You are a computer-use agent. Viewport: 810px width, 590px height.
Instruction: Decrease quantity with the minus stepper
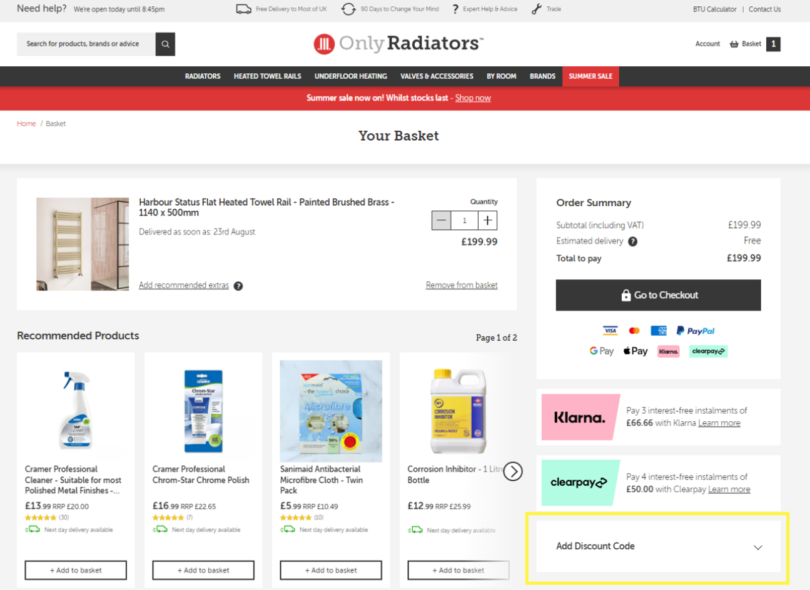tap(441, 220)
